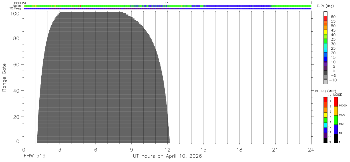Screen dimensions: 350x162
Task: Click the red swatch in ELEV colorbar
Action: click(x=325, y=19)
